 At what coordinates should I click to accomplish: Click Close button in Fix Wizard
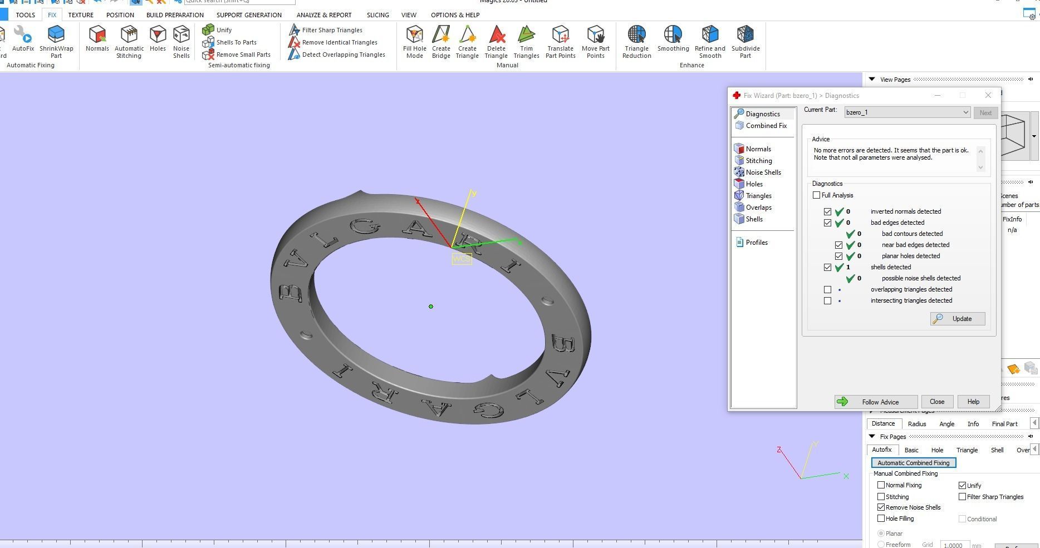pyautogui.click(x=937, y=402)
